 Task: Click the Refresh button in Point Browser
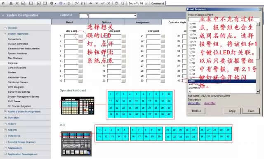coord(196,111)
